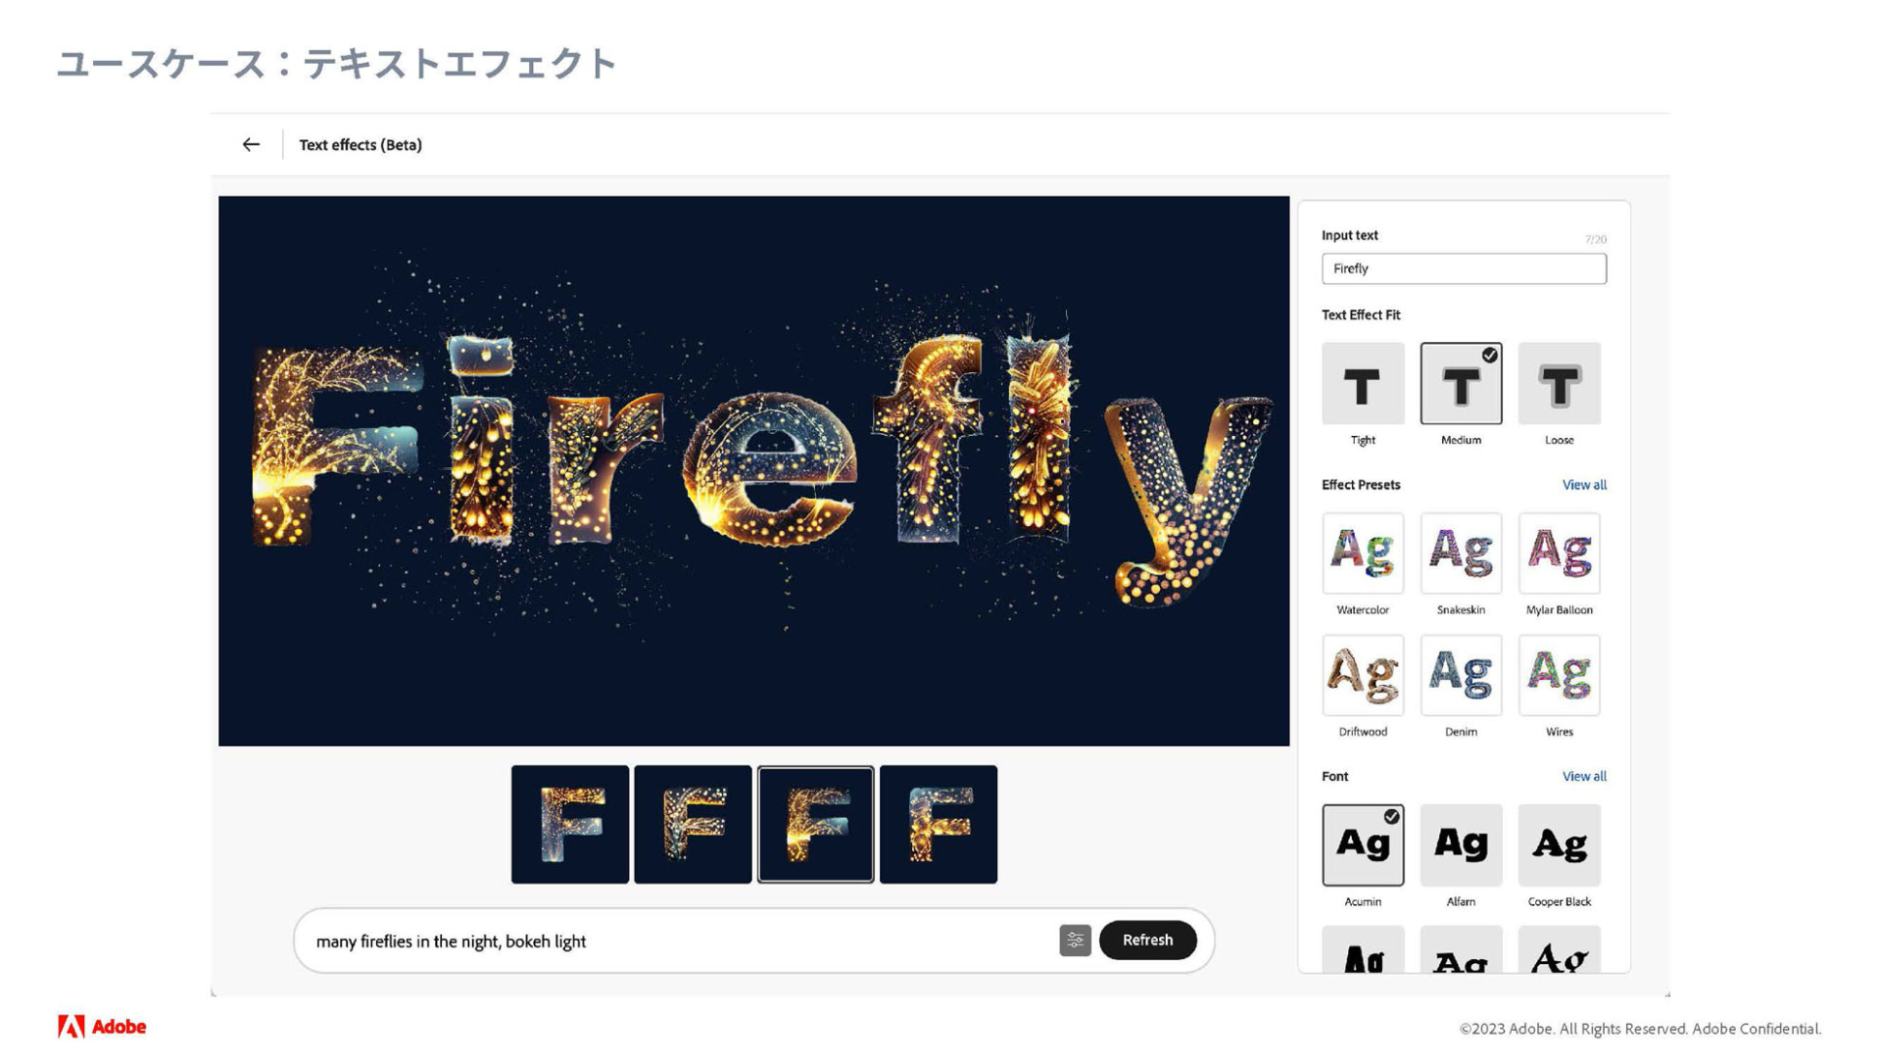Apply the Mylar Balloon effect preset
Screen dimensions: 1881x1058
click(1559, 553)
